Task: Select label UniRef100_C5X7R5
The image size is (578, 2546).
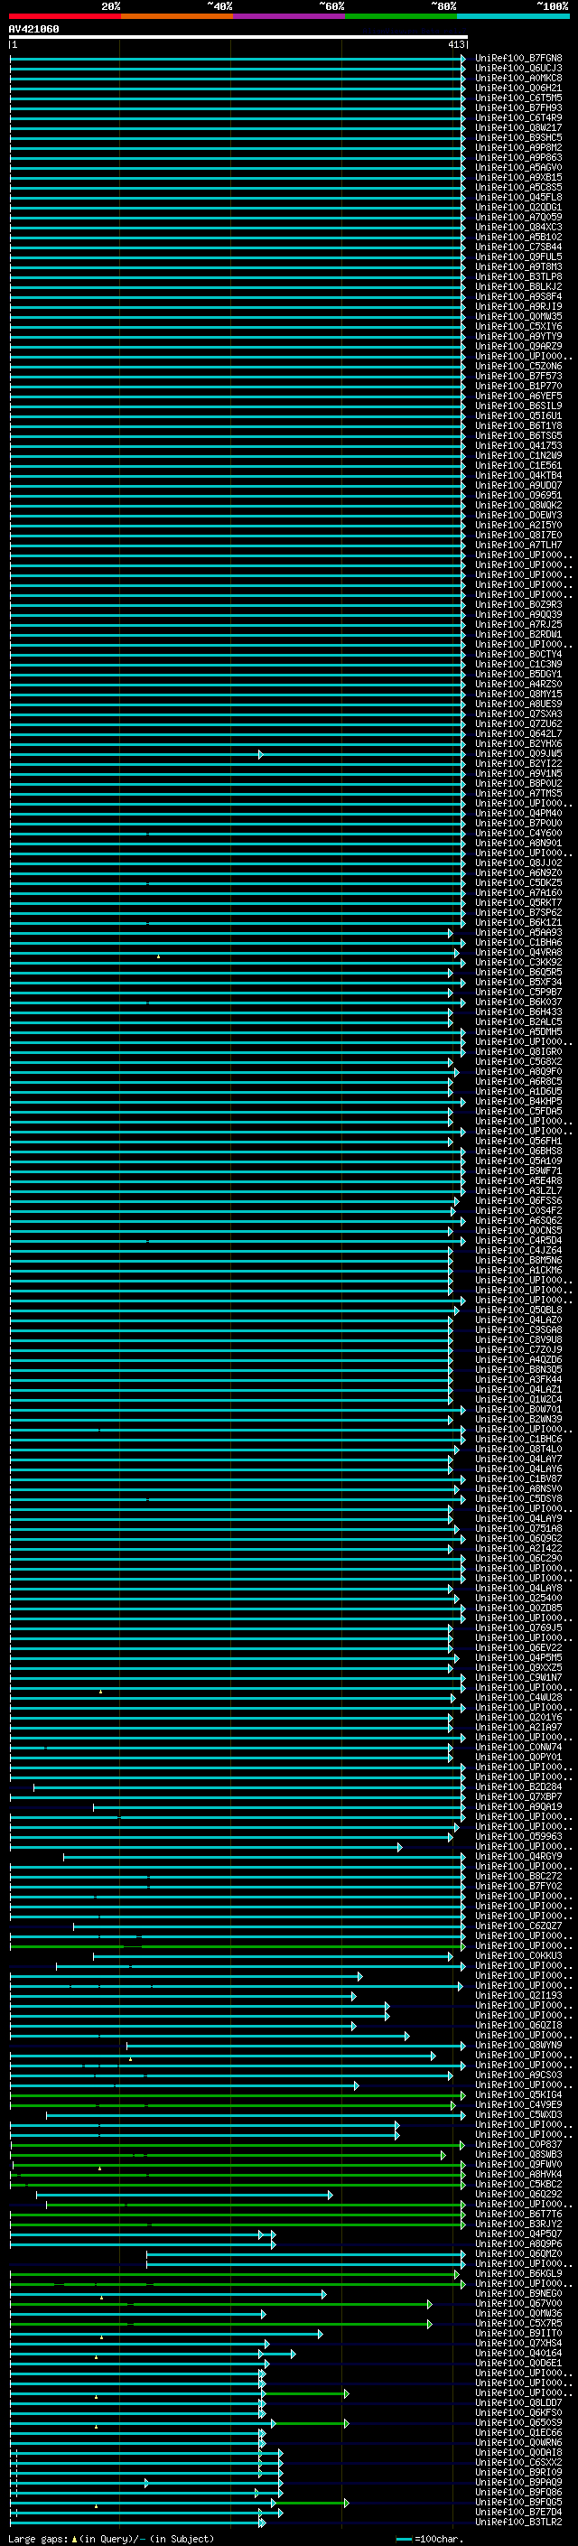Action: pos(518,2324)
